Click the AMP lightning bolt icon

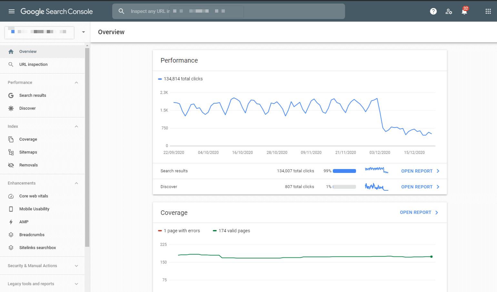coord(11,222)
